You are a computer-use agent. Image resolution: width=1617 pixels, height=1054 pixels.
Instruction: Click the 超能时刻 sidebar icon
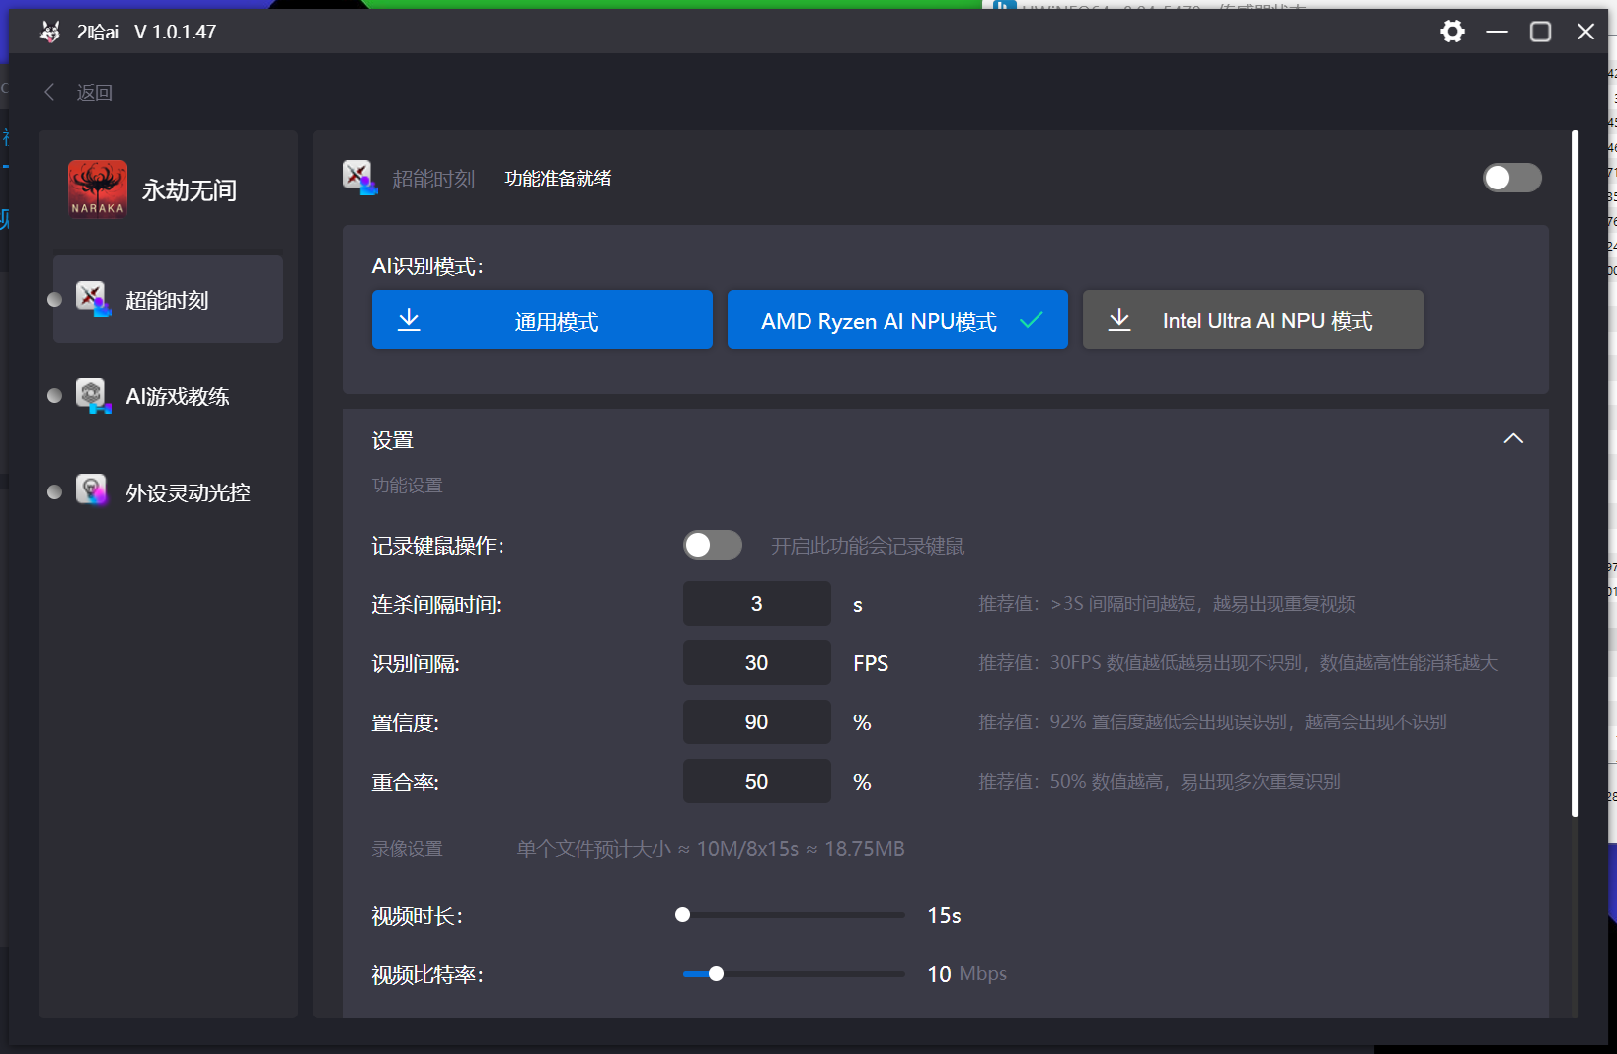(94, 299)
